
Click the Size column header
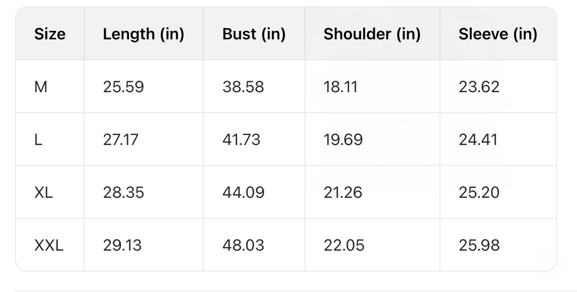point(50,34)
